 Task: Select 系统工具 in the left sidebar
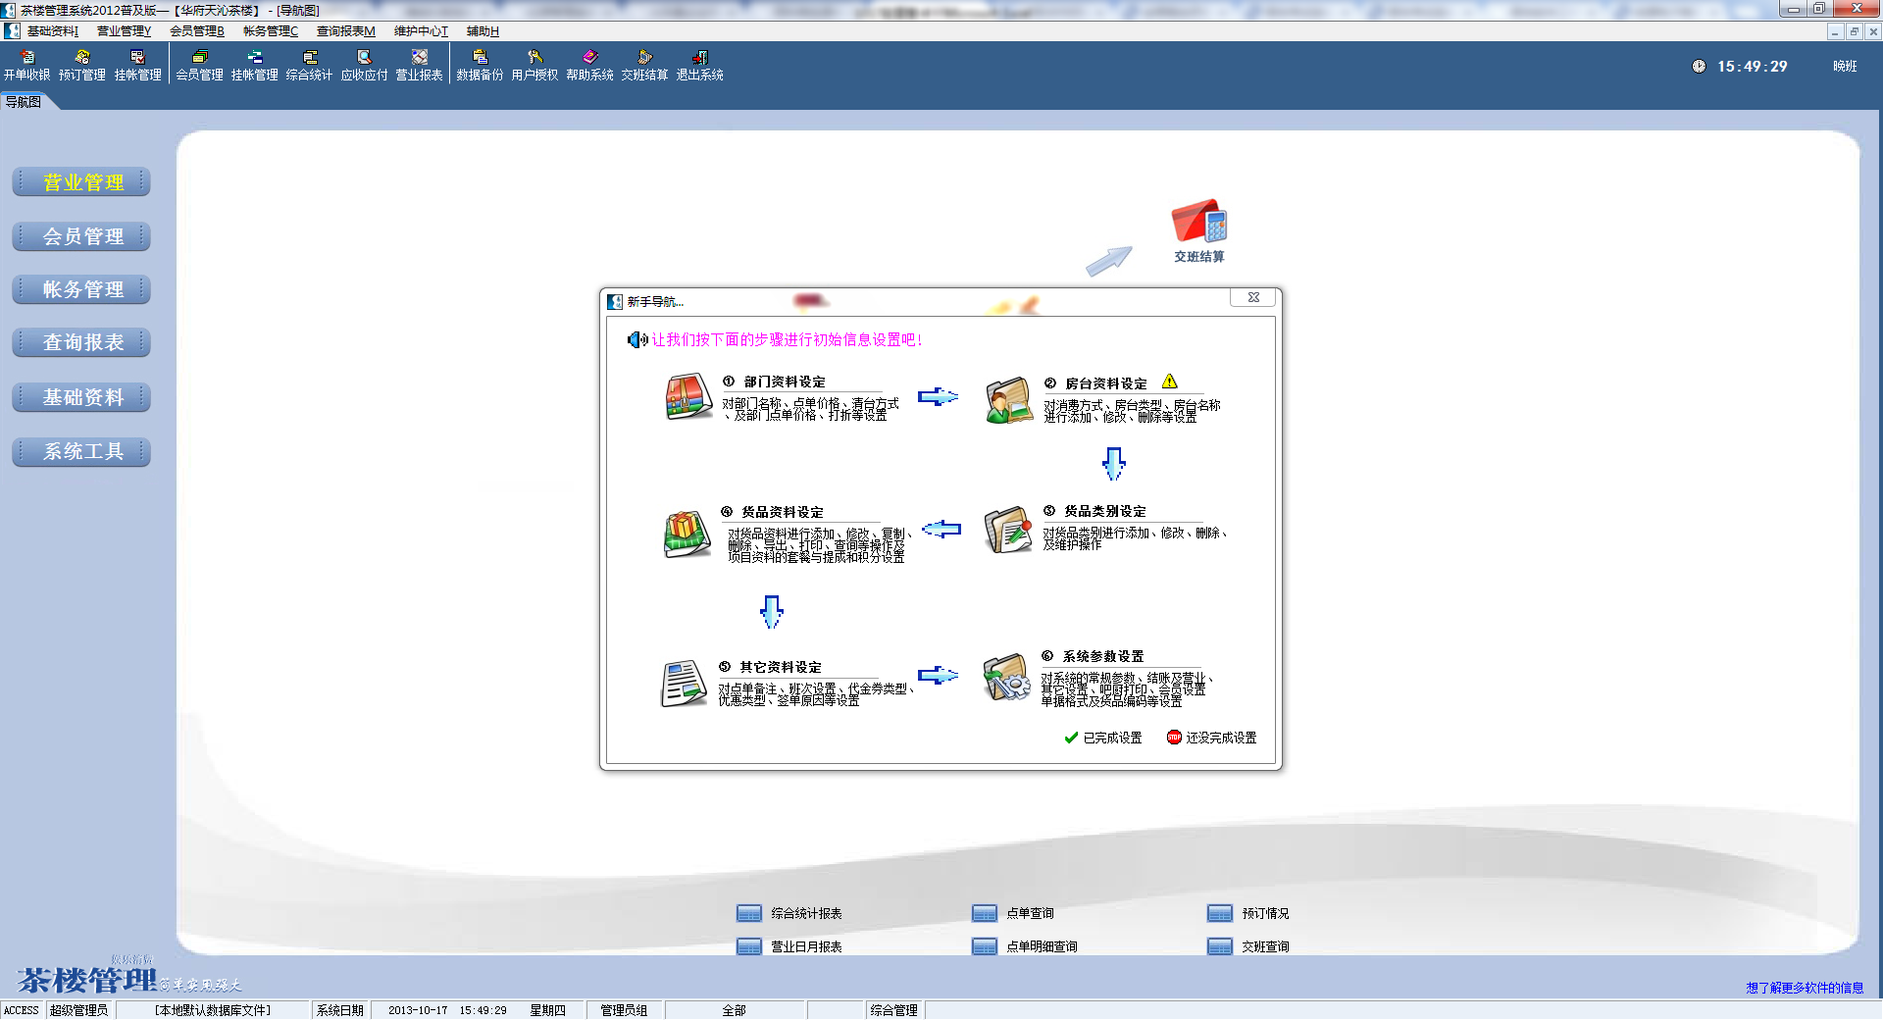[82, 451]
